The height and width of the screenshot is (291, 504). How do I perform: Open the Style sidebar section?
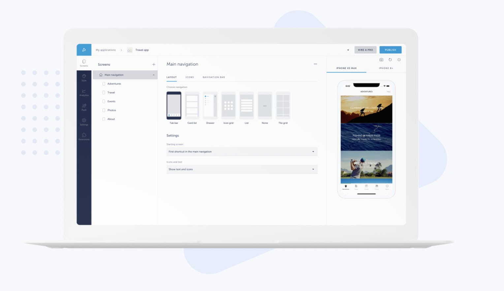(84, 78)
